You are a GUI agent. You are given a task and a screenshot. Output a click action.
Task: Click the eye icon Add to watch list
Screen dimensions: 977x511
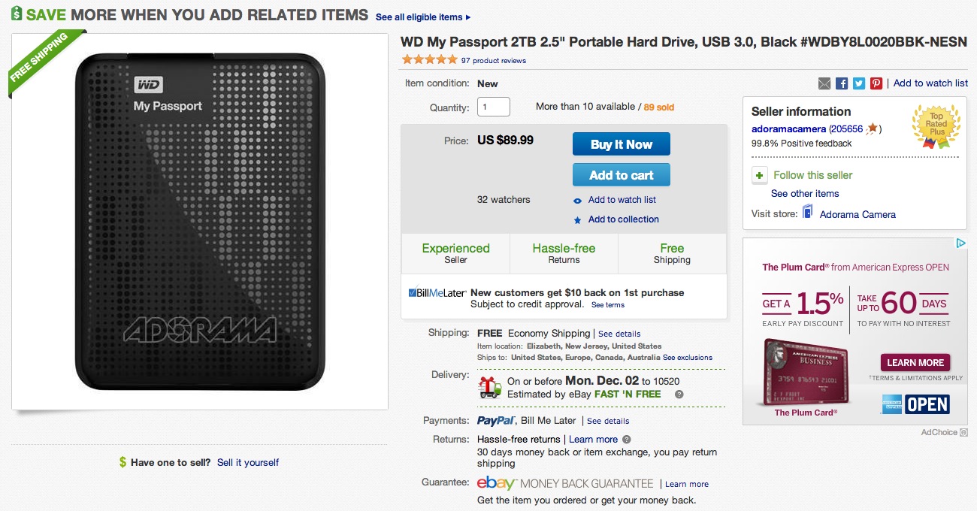(577, 201)
